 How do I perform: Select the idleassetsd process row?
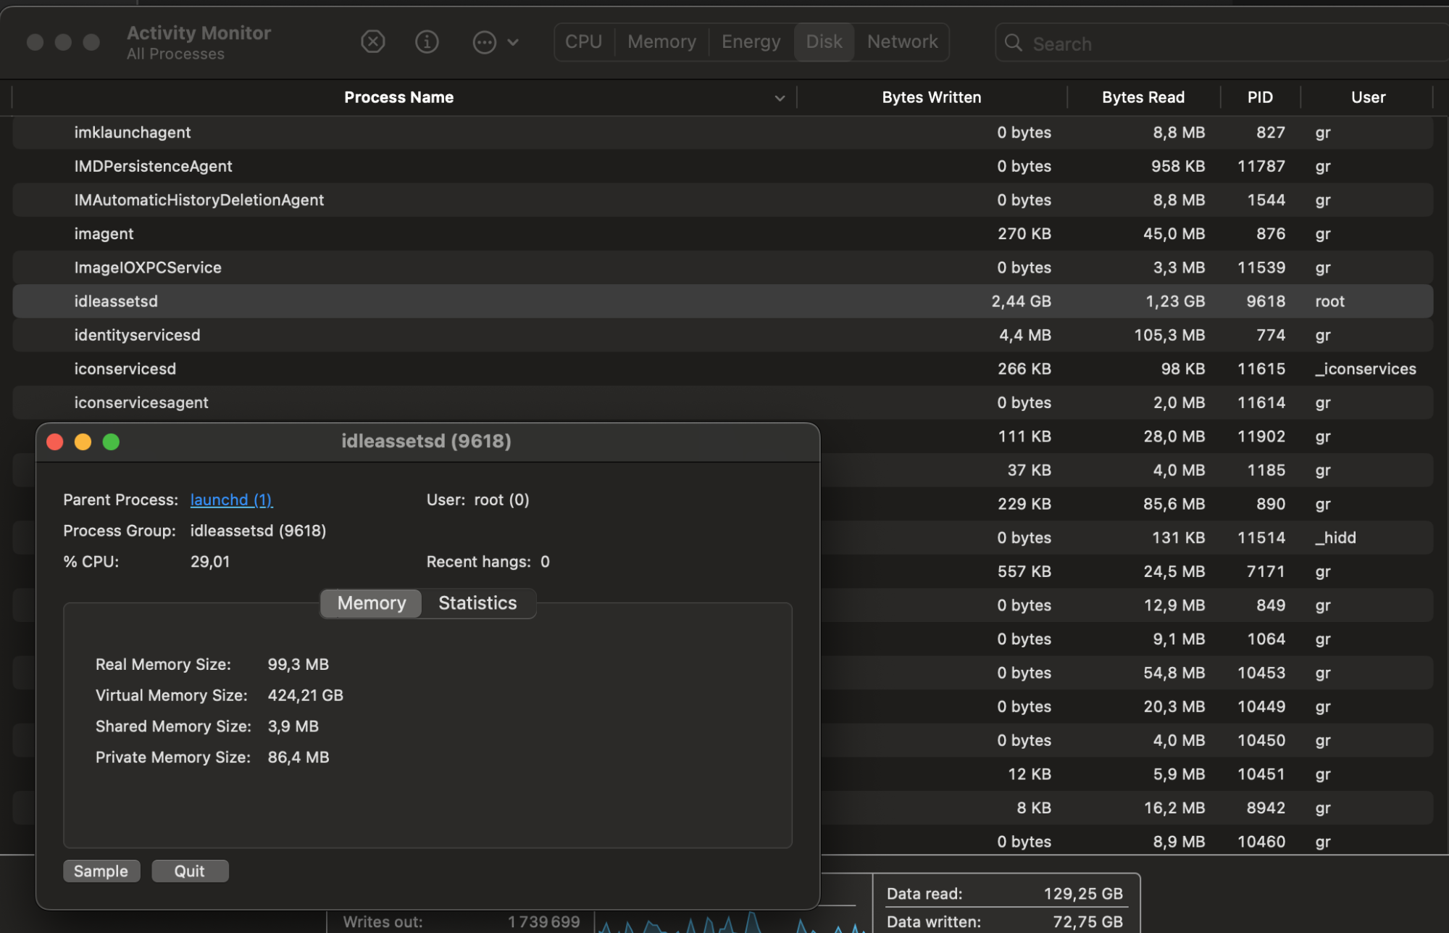pyautogui.click(x=722, y=301)
